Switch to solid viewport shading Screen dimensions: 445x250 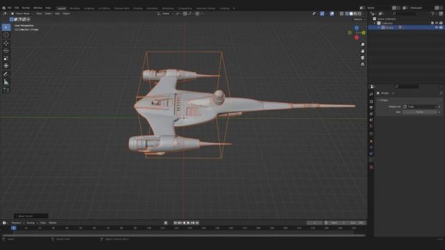351,14
